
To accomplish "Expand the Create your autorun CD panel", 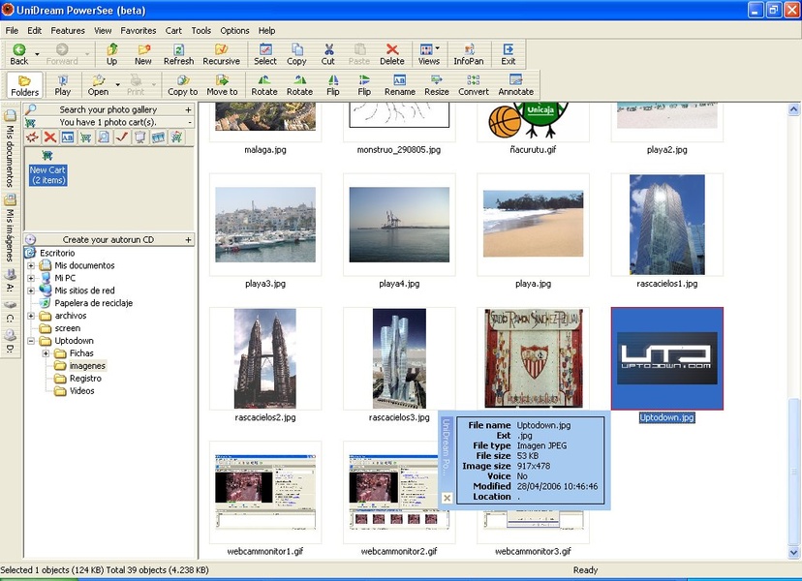I will click(188, 239).
